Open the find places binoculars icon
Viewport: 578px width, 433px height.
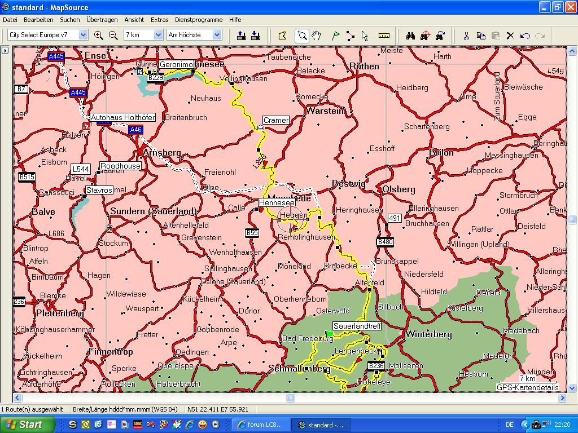click(410, 36)
